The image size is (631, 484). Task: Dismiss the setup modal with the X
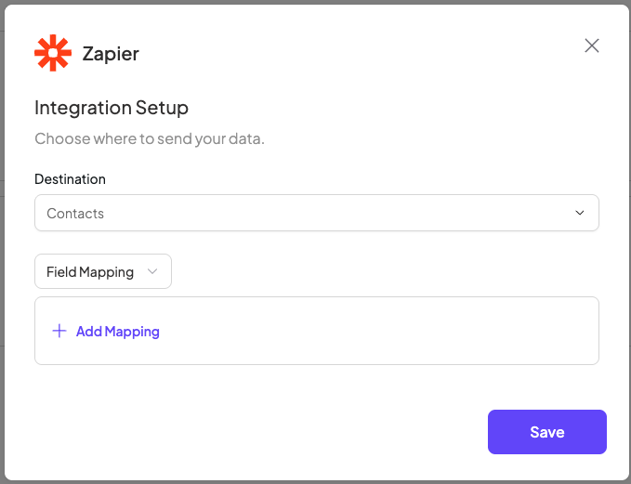tap(592, 46)
